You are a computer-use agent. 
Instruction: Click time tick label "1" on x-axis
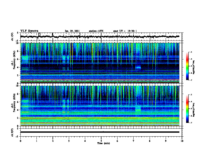click(x=36, y=141)
